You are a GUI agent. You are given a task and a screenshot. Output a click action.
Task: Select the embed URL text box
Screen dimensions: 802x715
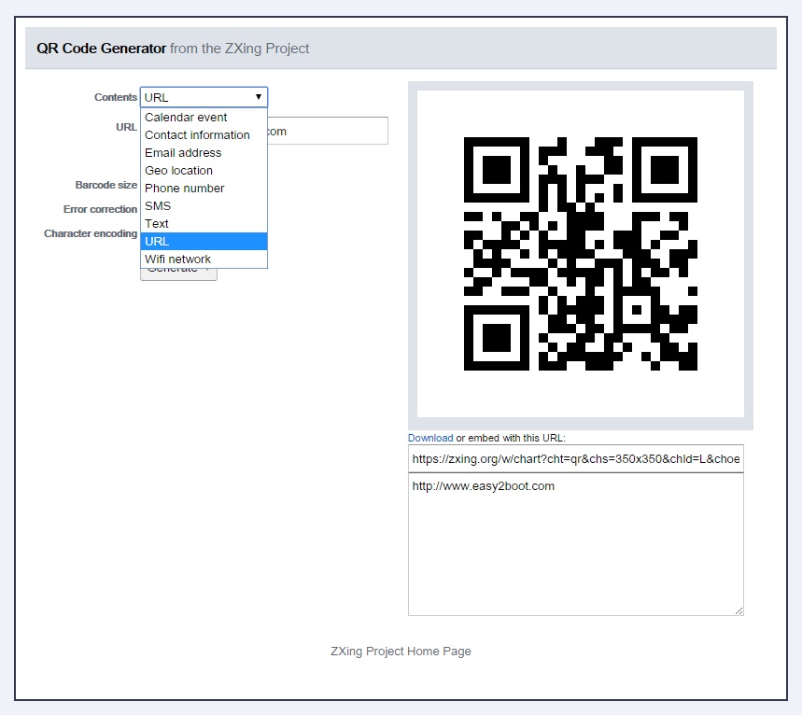[x=575, y=458]
